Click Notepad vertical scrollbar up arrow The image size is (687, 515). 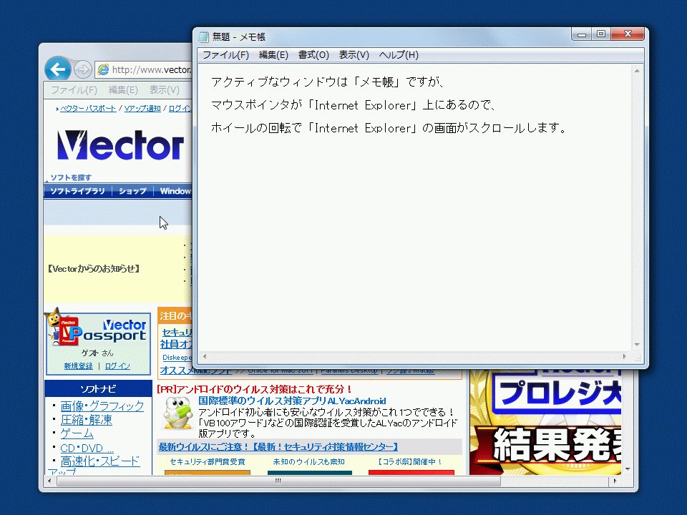point(637,71)
